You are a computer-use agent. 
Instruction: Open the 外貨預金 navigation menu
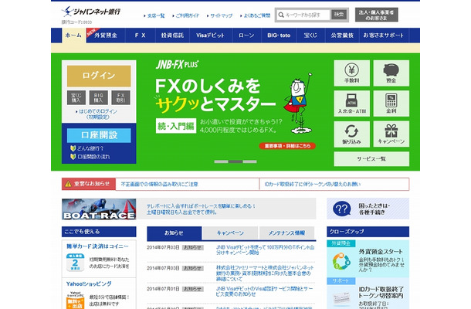pyautogui.click(x=106, y=36)
